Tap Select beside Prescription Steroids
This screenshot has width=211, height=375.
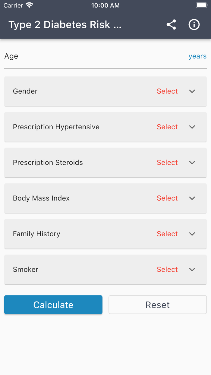coord(167,162)
